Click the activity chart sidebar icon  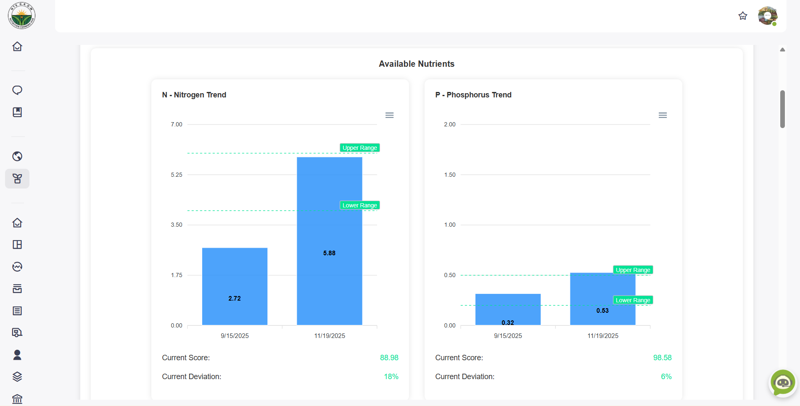coord(17,267)
